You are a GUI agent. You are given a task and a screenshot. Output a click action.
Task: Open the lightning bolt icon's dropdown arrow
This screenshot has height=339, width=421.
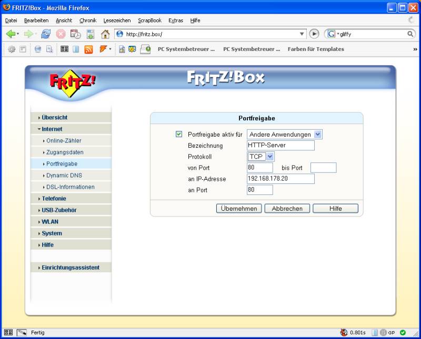[x=110, y=49]
